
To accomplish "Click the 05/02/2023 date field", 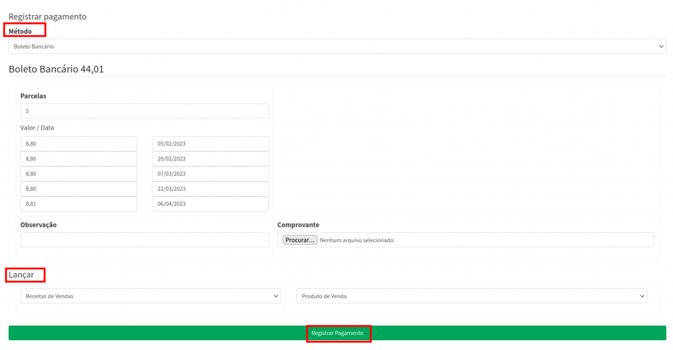I will click(210, 143).
